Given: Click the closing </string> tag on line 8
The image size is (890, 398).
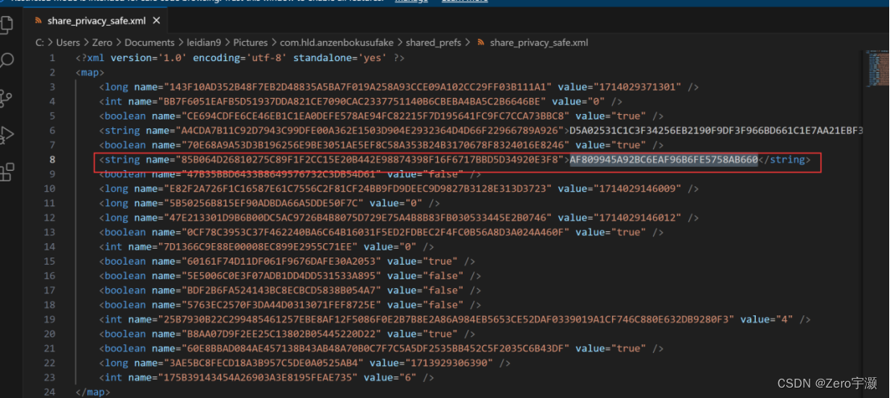Looking at the screenshot, I should (785, 160).
